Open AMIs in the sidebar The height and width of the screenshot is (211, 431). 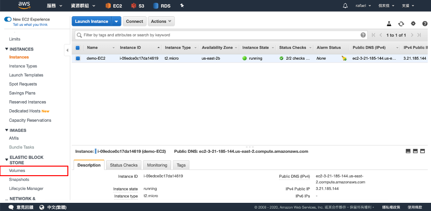pos(14,138)
